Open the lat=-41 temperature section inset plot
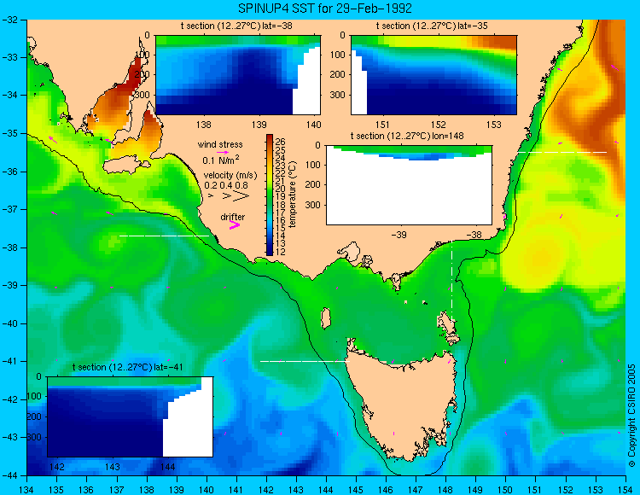 [x=131, y=416]
